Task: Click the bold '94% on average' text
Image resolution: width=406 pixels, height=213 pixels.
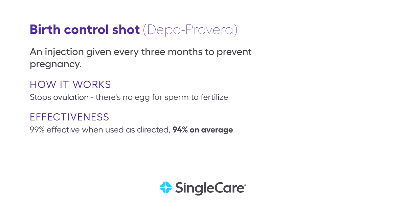Action: (203, 130)
